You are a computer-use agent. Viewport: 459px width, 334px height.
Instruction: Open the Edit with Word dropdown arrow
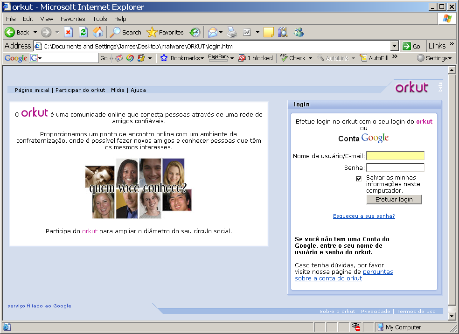pyautogui.click(x=257, y=32)
